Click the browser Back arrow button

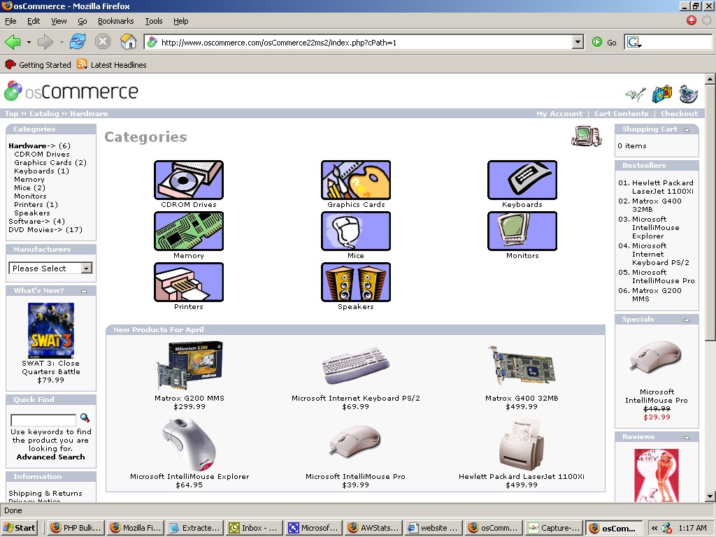tap(13, 43)
